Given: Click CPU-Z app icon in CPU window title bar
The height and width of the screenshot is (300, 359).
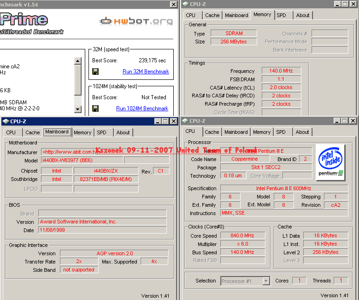Looking at the screenshot, I should (185, 121).
